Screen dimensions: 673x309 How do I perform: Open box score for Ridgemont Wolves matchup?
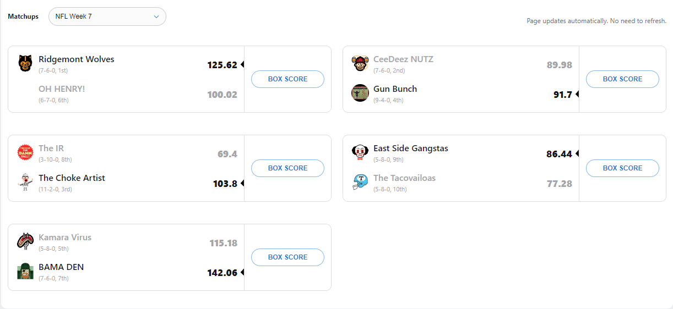[x=287, y=79]
